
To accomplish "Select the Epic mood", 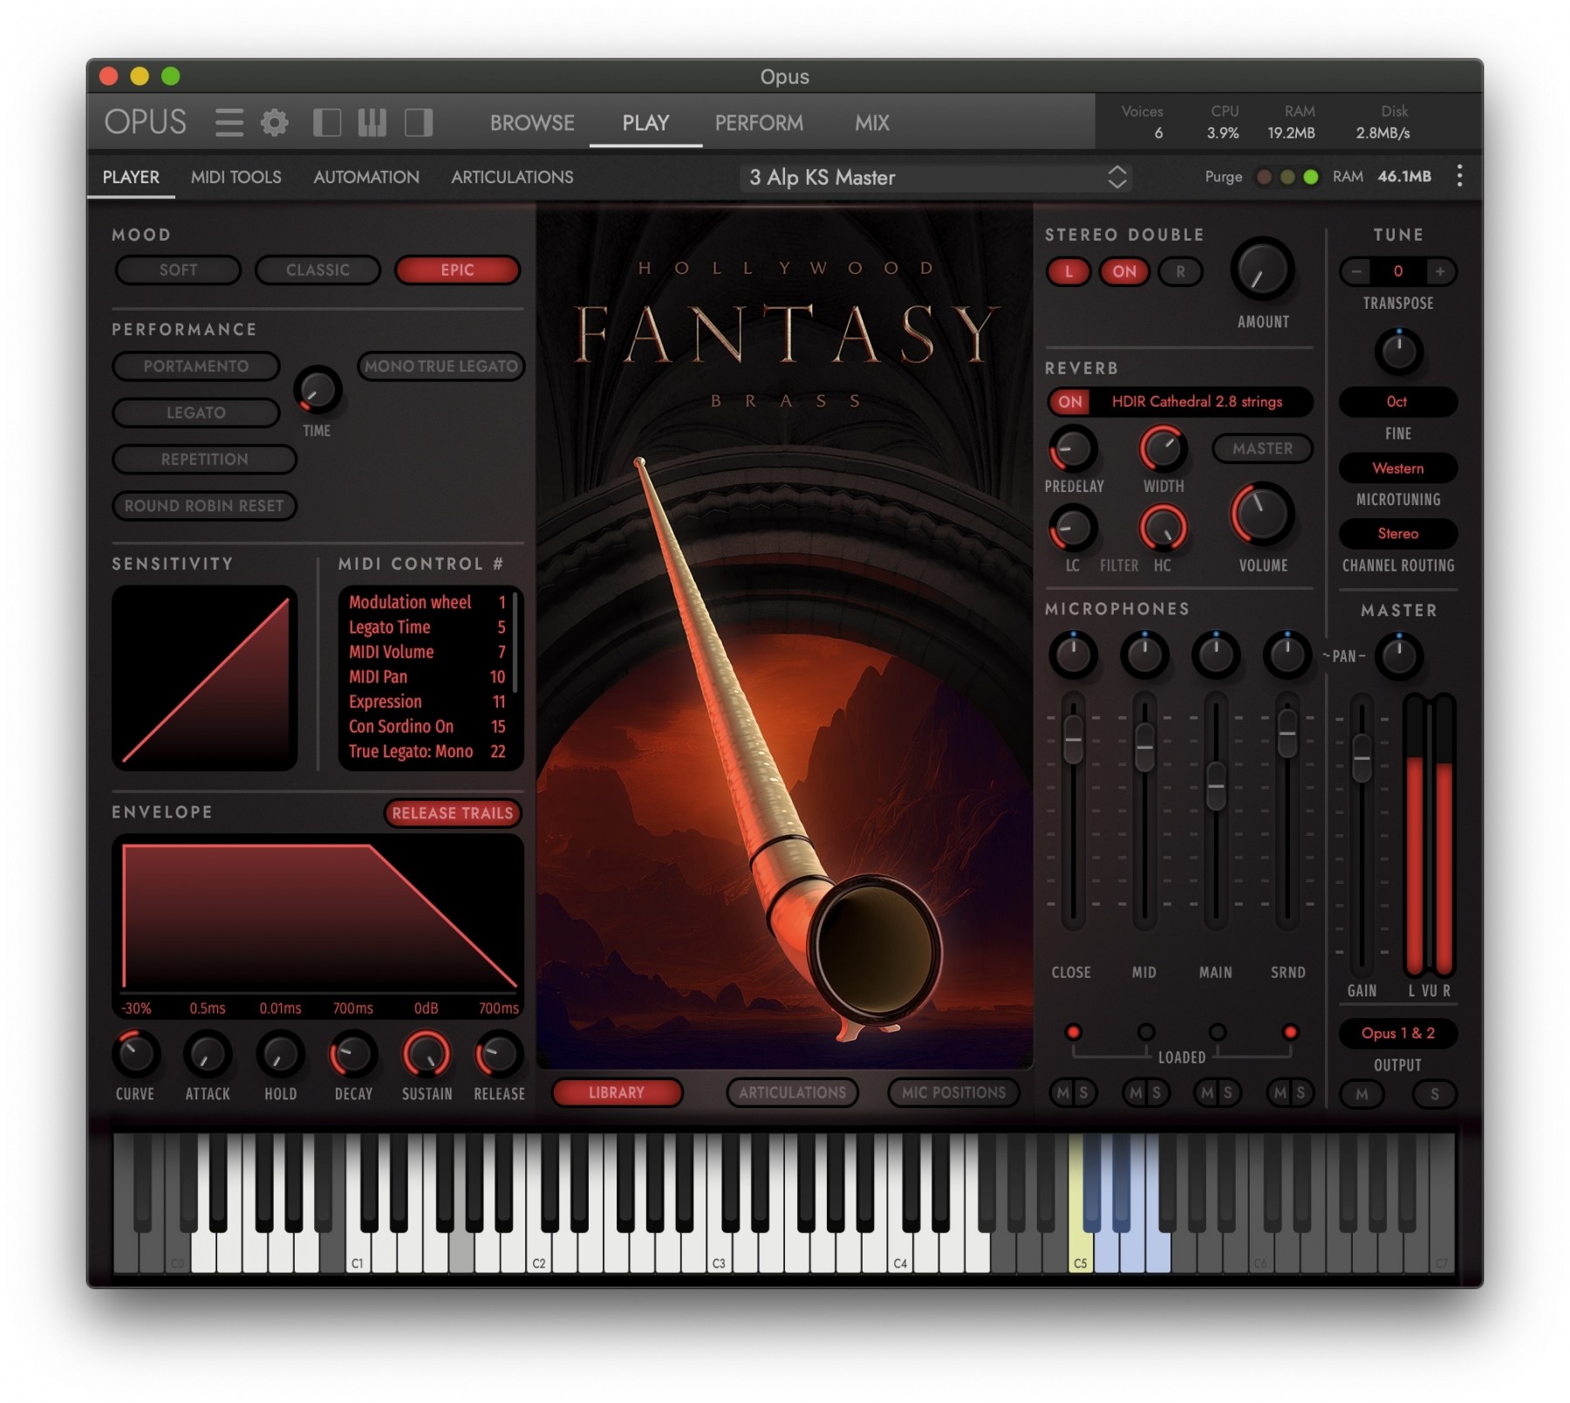I will 457,270.
